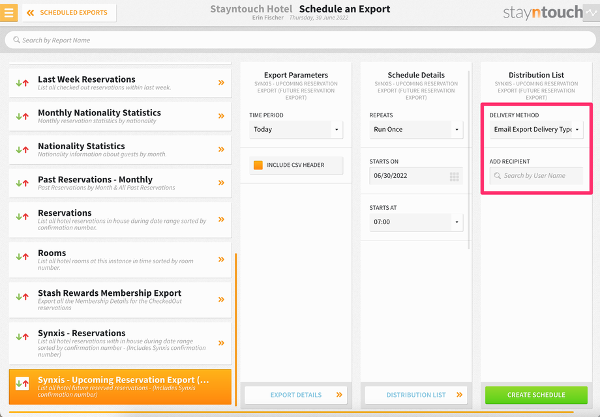Select the Monthly Nationality Statistics report
The width and height of the screenshot is (600, 417).
[x=120, y=116]
